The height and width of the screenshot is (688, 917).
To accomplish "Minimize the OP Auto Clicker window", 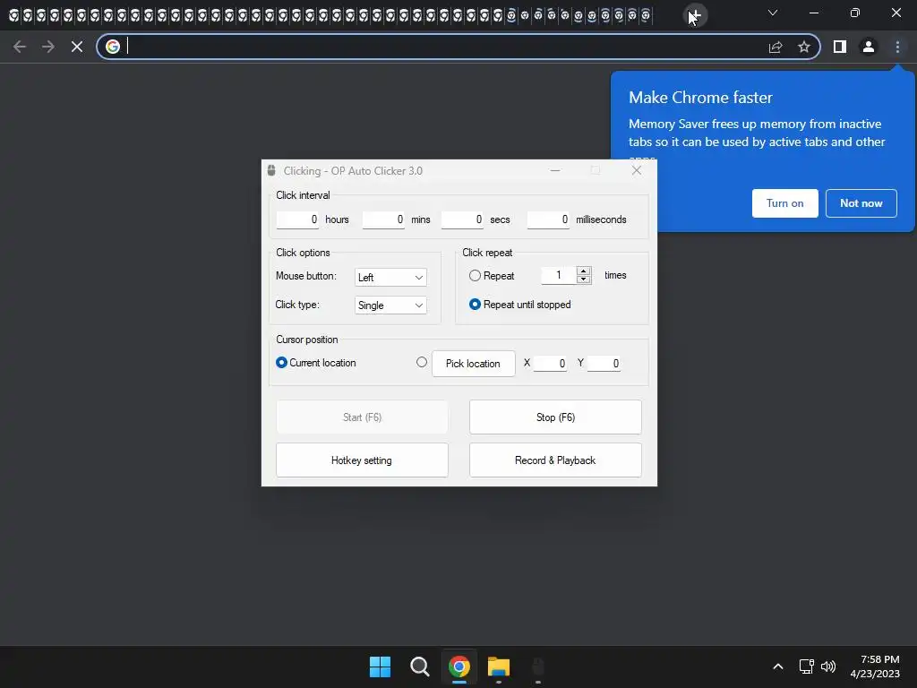I will point(555,170).
